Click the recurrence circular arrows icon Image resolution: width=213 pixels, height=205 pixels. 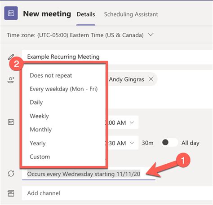pos(11,174)
